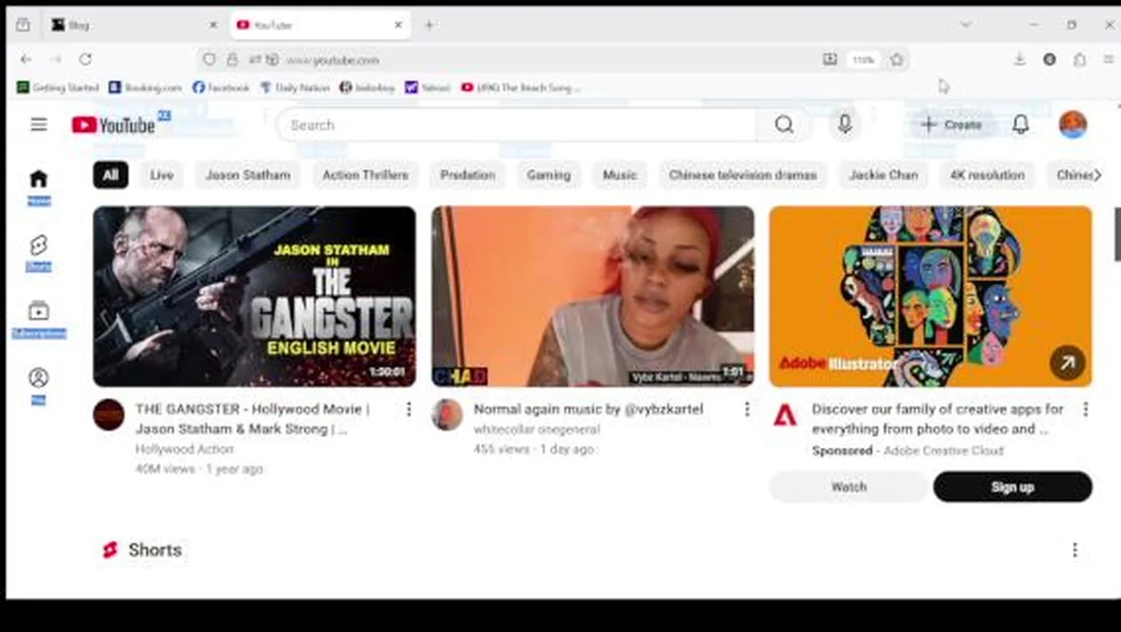
Task: Click the 110% zoom level indicator
Action: click(863, 60)
